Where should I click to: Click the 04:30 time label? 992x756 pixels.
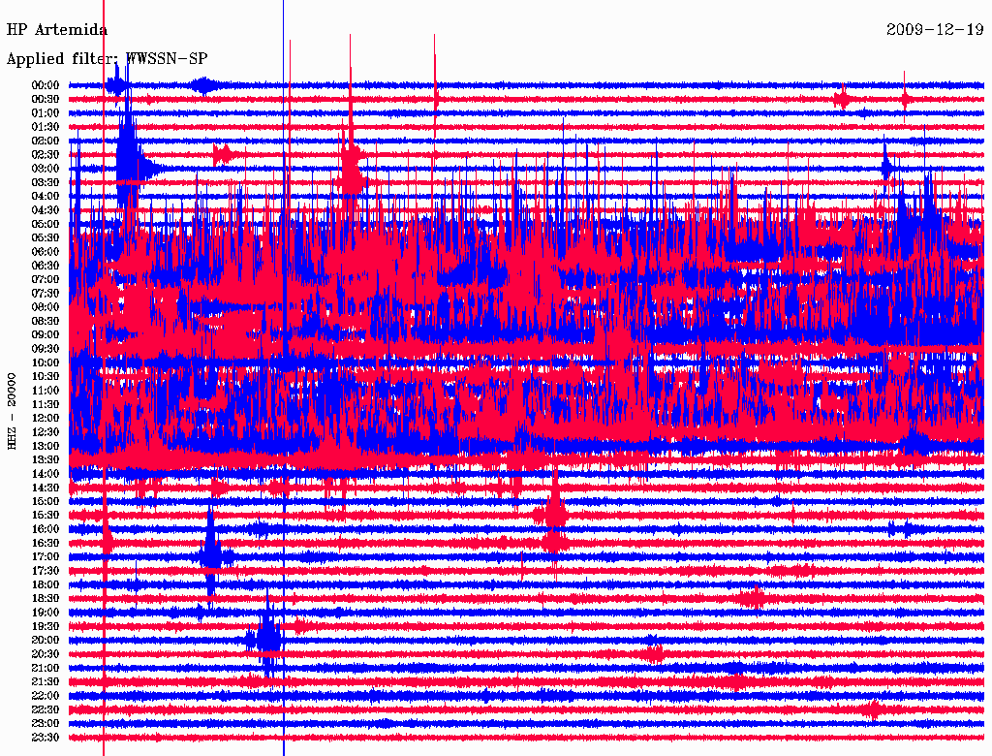point(46,209)
